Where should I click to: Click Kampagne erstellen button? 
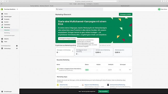(126, 14)
